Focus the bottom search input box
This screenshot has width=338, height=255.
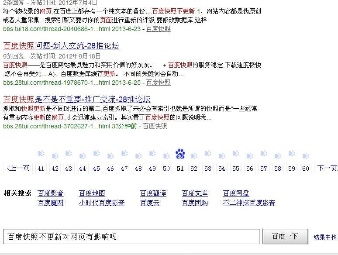click(x=131, y=237)
